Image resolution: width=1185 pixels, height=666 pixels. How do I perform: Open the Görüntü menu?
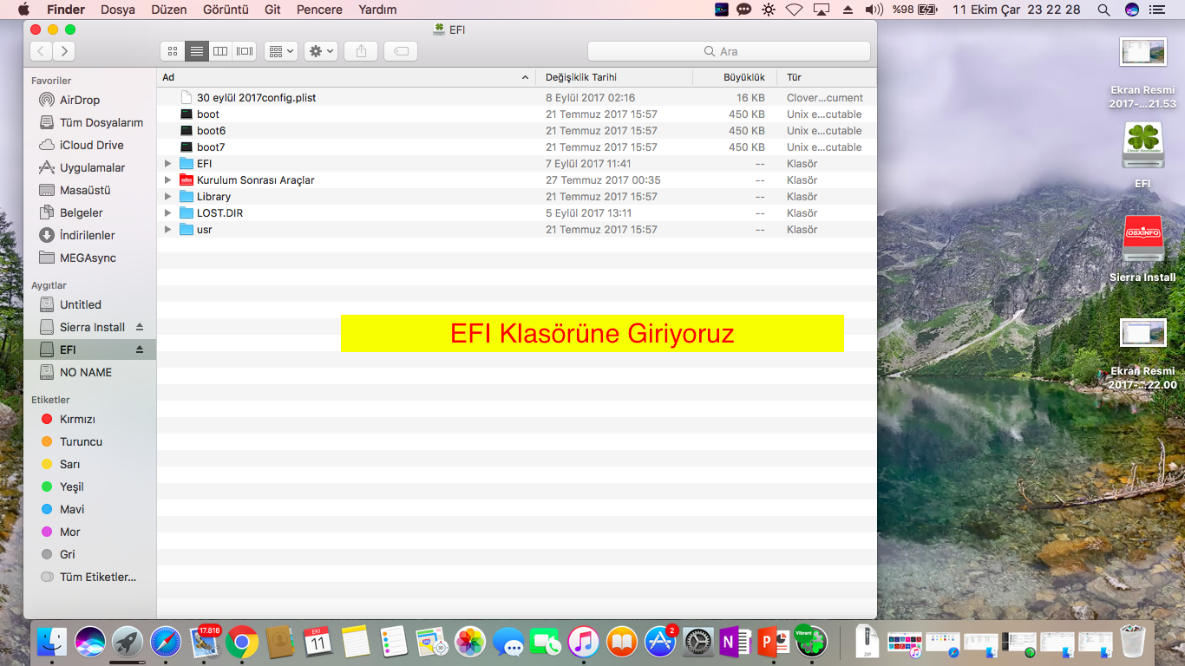click(225, 10)
